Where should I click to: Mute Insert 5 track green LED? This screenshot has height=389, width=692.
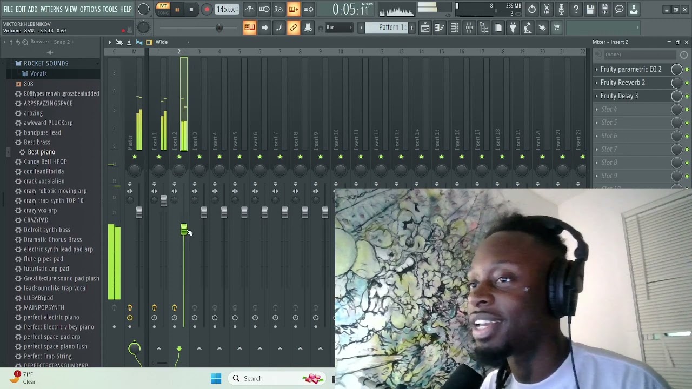pyautogui.click(x=239, y=157)
